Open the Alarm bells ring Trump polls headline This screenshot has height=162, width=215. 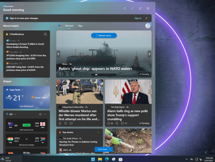[127, 115]
